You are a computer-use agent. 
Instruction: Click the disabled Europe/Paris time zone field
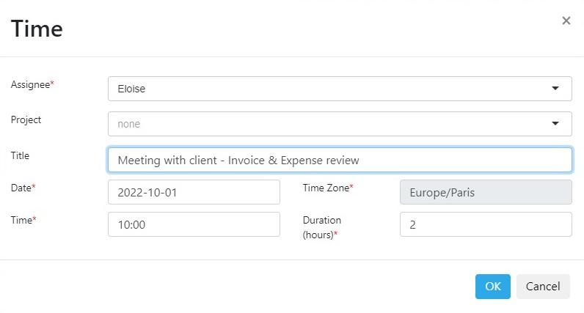tap(486, 192)
